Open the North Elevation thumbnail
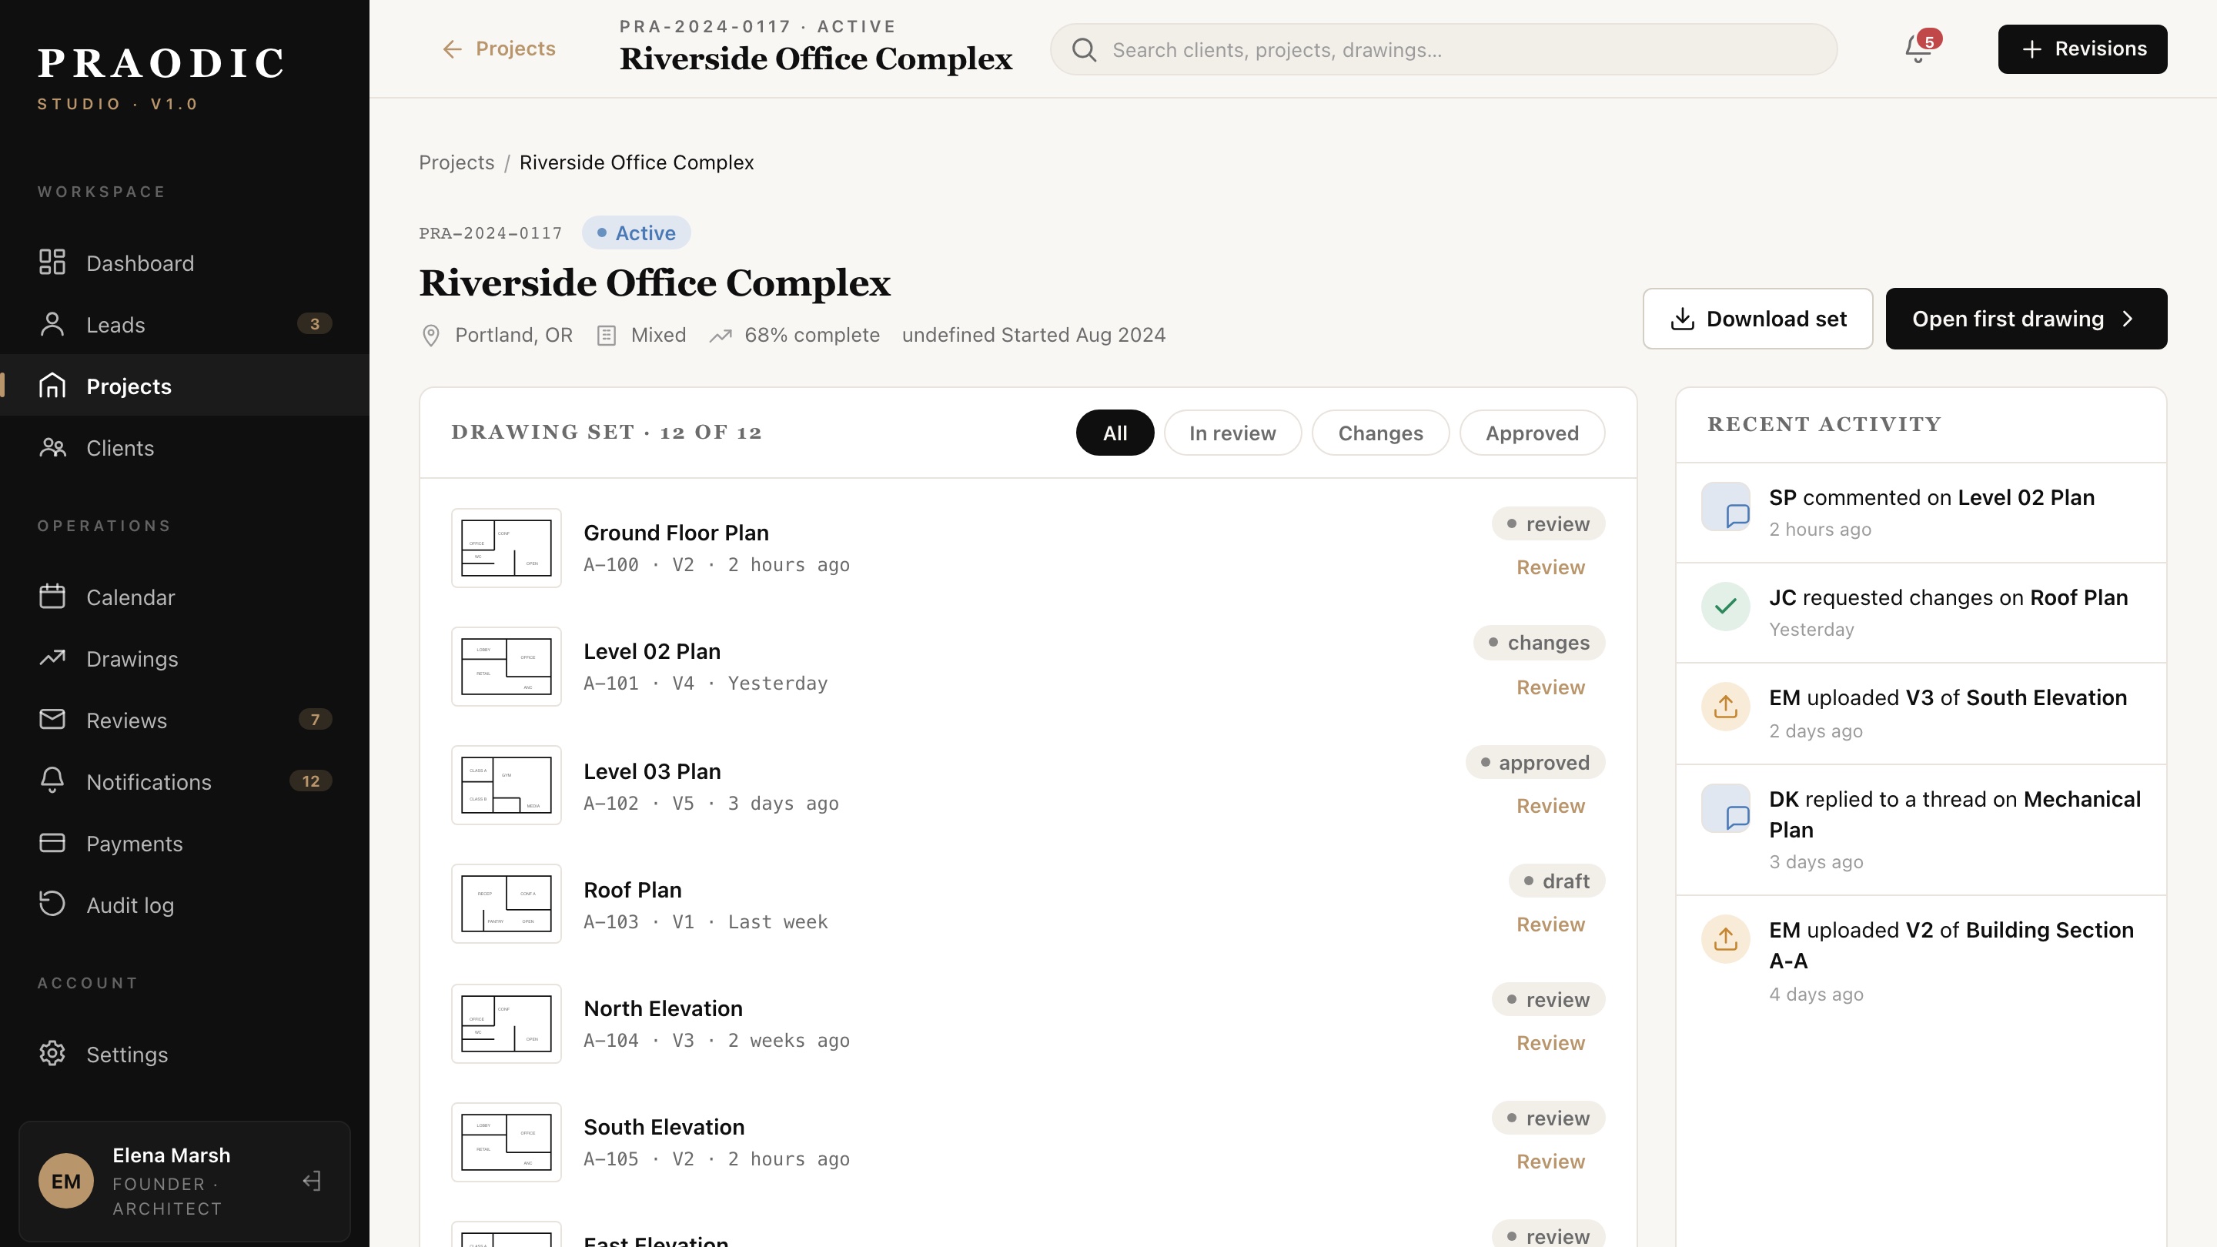The image size is (2217, 1247). 506,1024
